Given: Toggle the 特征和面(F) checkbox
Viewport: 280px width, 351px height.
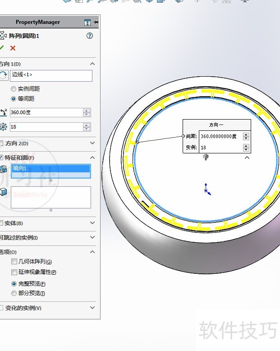Looking at the screenshot, I should click(1, 157).
